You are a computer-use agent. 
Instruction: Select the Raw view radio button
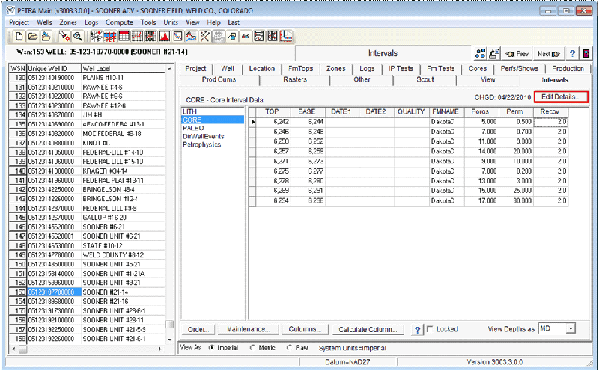[x=291, y=347]
